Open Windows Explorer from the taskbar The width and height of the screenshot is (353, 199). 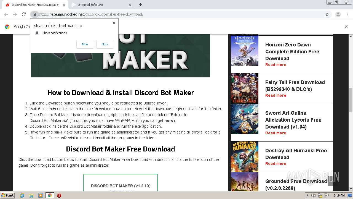point(31,195)
